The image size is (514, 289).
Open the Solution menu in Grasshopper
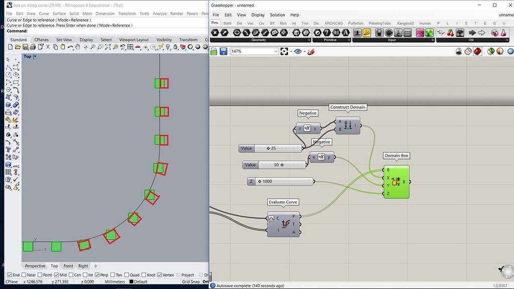pyautogui.click(x=278, y=15)
